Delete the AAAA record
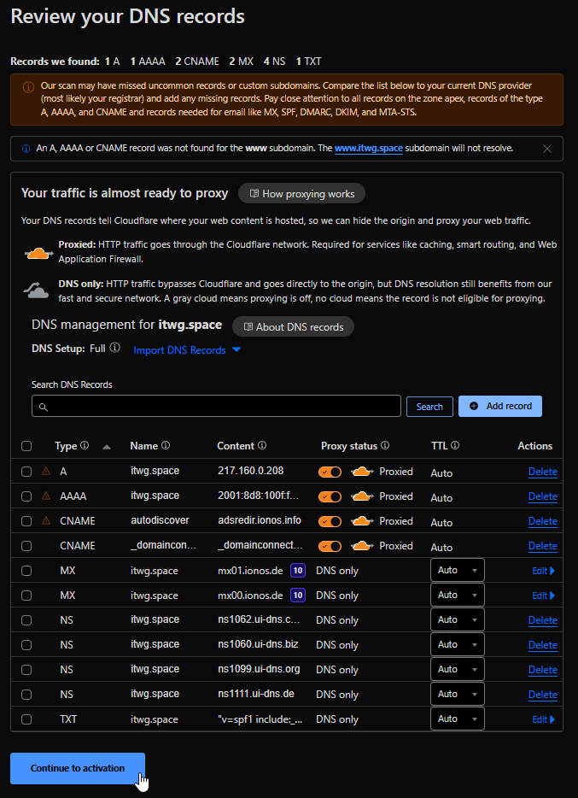 click(x=542, y=496)
